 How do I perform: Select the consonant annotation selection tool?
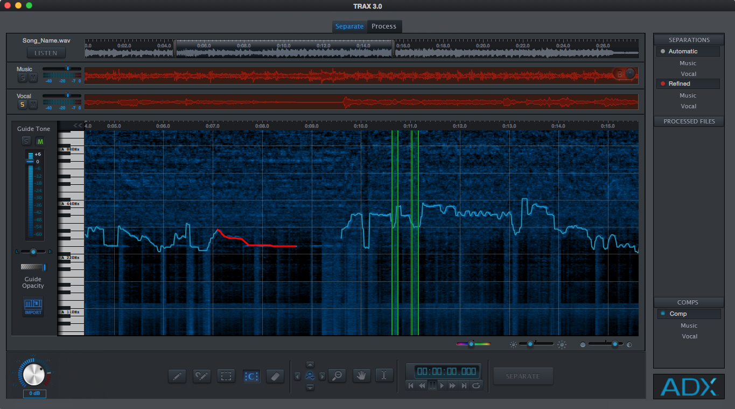tap(251, 376)
